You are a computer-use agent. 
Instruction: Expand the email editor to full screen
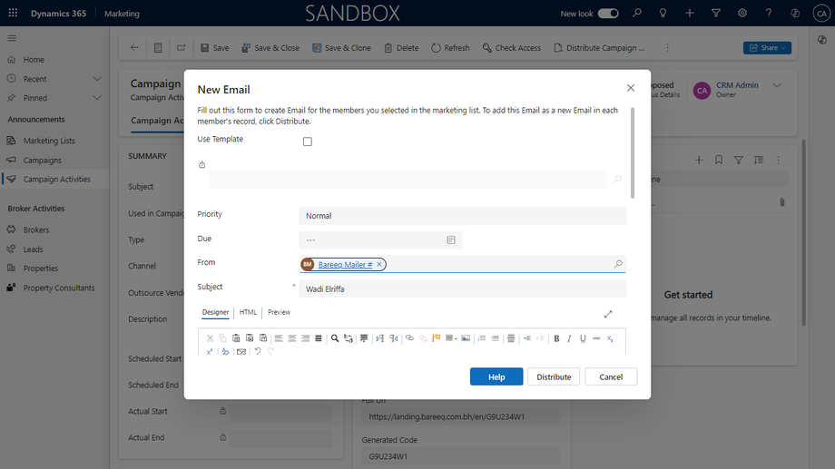608,314
